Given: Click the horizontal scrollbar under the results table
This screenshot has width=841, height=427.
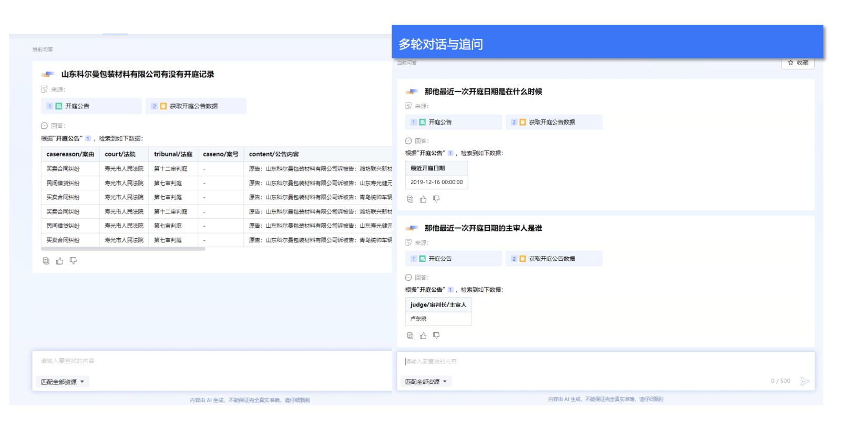Looking at the screenshot, I should click(123, 249).
